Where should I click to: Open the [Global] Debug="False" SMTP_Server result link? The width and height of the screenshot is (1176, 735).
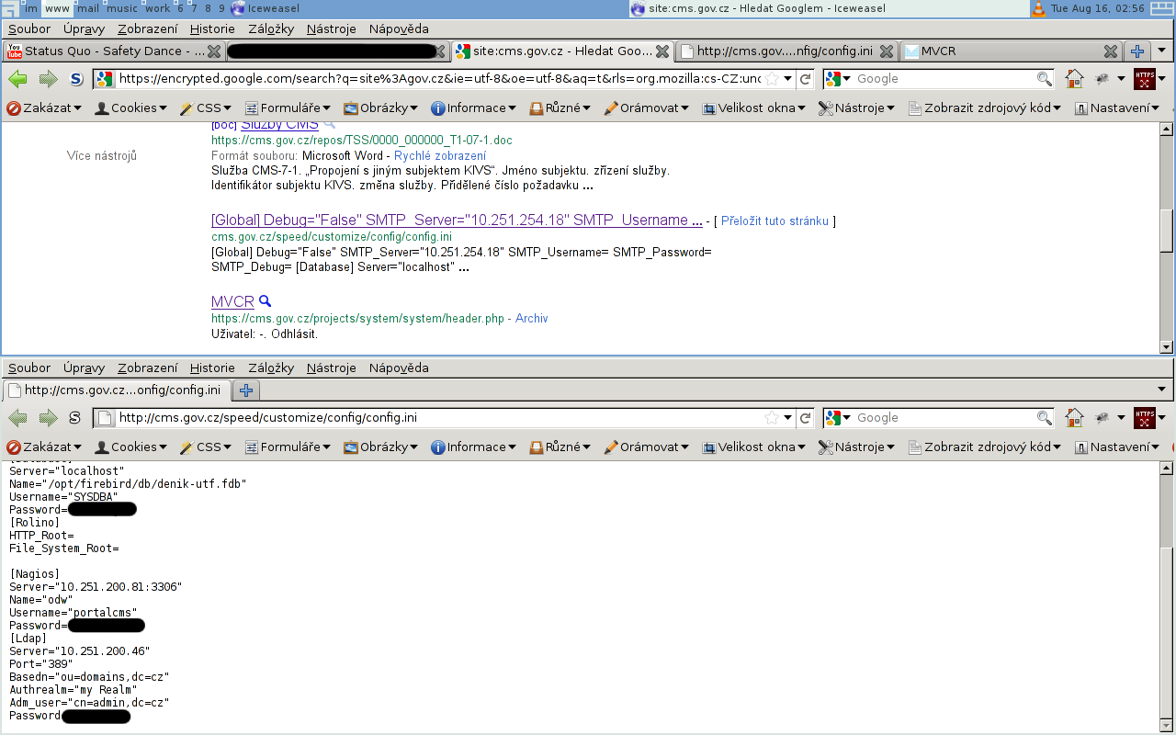click(x=457, y=220)
